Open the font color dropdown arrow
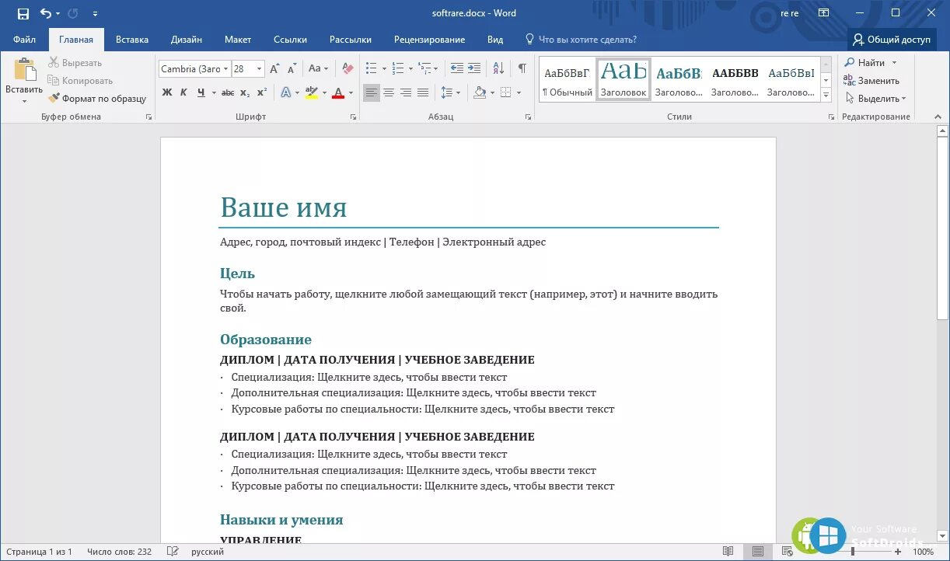The height and width of the screenshot is (561, 950). pyautogui.click(x=351, y=92)
